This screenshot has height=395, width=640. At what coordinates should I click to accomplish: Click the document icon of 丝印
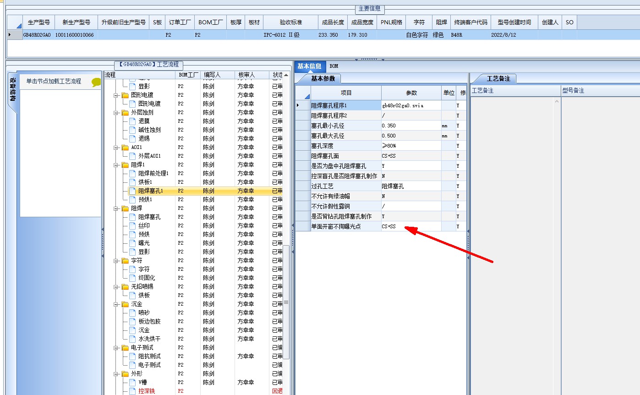132,225
